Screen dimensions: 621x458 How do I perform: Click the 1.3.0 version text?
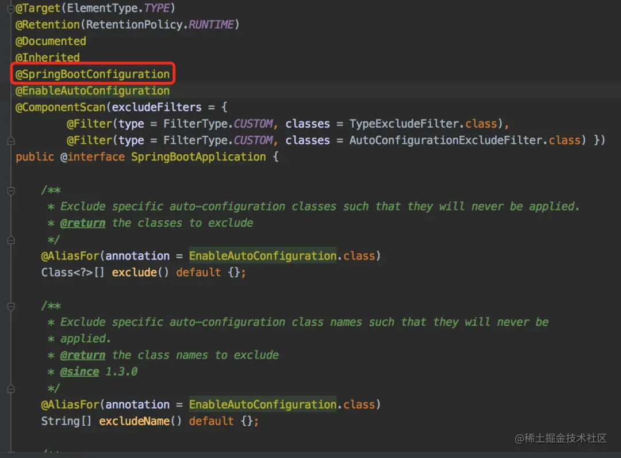121,372
